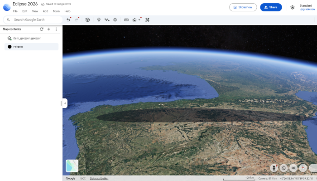
Task: Reset compass to north
Action: click(303, 168)
